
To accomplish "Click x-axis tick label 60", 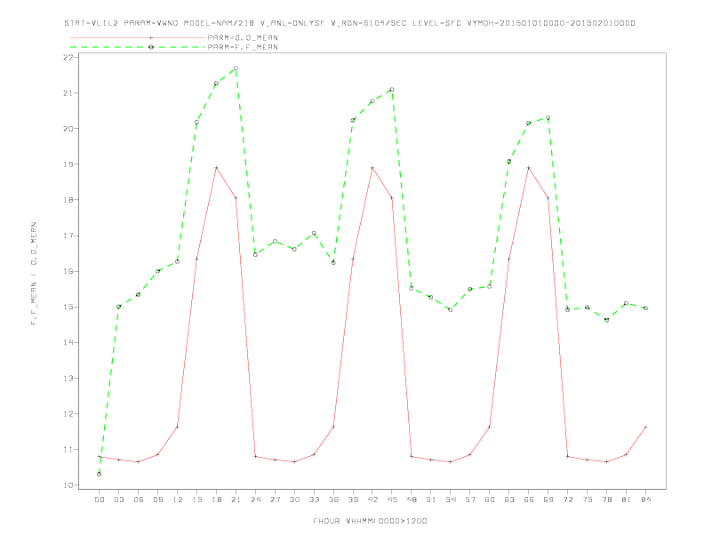I will [x=490, y=500].
